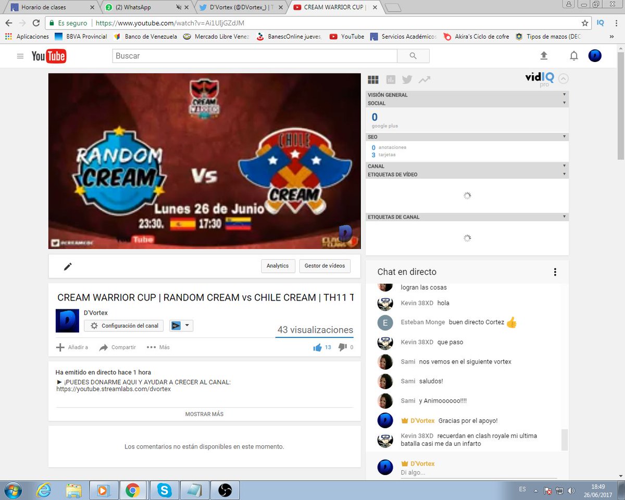
Task: Click the Gestor de vídeos button
Action: coord(324,266)
